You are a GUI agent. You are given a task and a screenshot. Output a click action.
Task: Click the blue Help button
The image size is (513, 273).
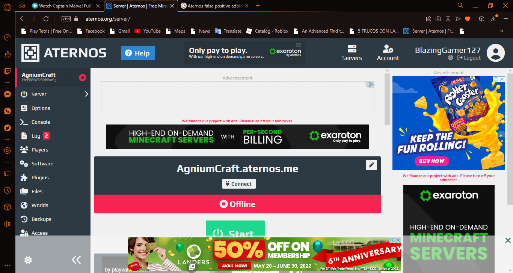138,53
